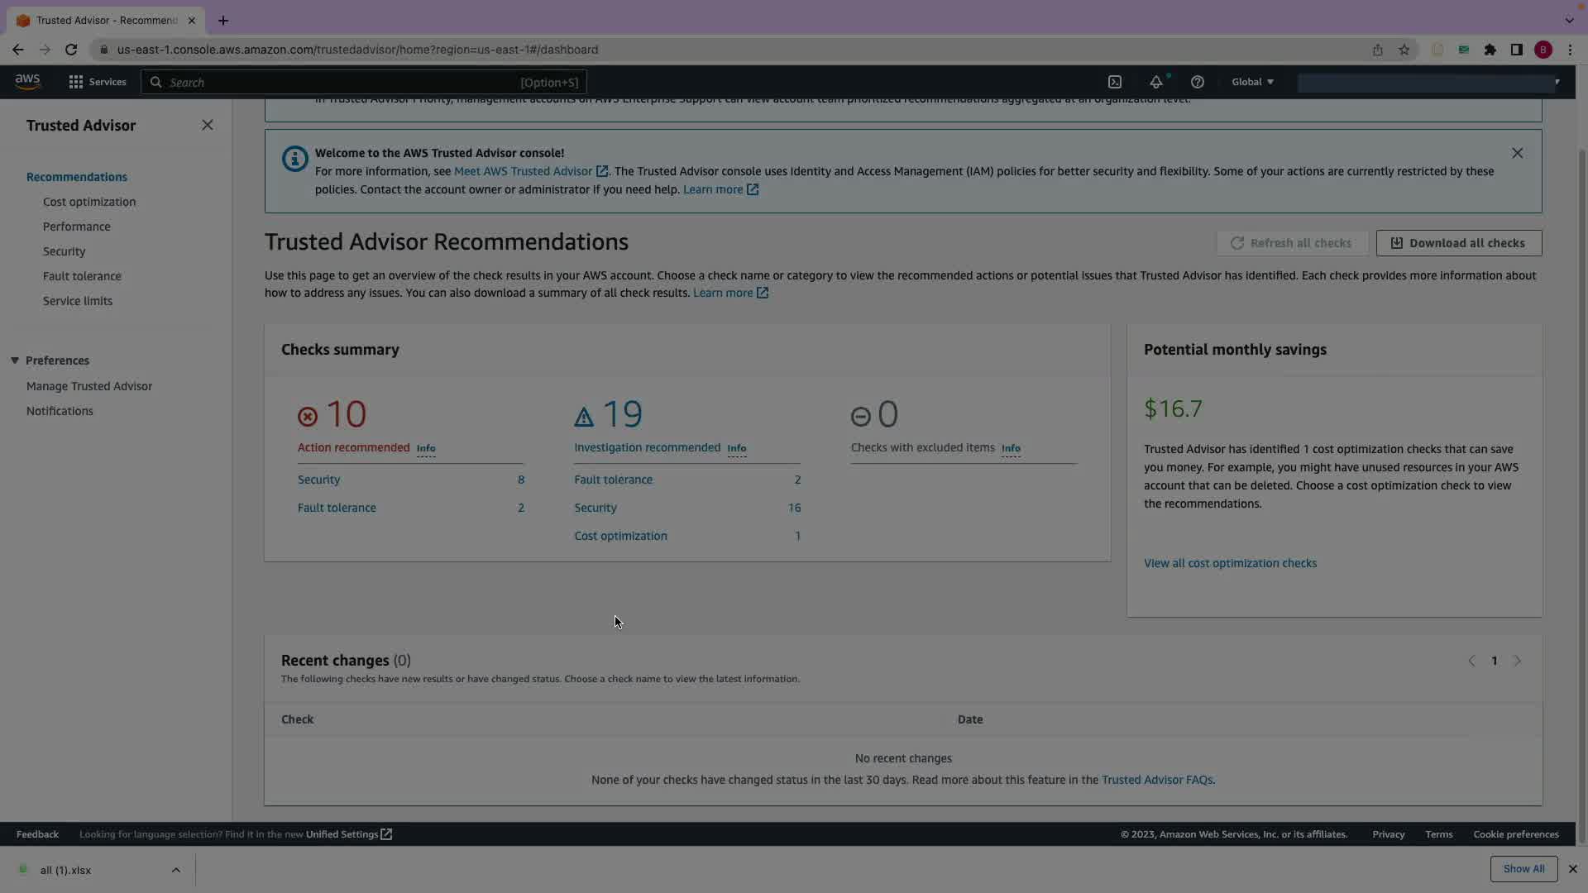Open browser extensions puzzle icon
The width and height of the screenshot is (1588, 893).
tap(1490, 50)
